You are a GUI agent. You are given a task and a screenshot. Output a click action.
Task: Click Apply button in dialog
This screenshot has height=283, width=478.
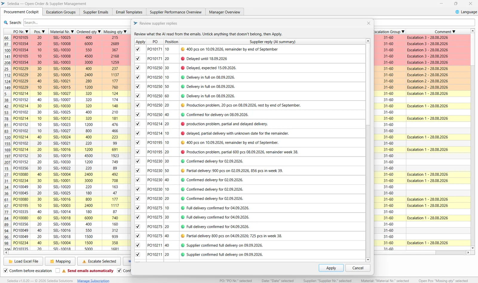tap(331, 268)
